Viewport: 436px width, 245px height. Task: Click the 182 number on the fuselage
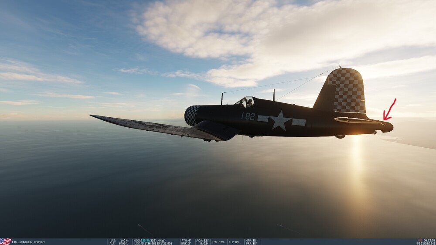point(248,116)
